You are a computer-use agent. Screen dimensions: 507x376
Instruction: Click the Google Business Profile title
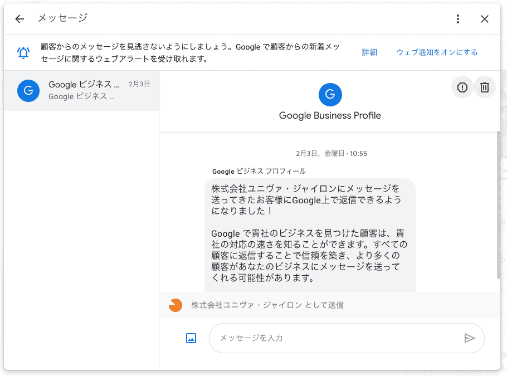pos(330,116)
